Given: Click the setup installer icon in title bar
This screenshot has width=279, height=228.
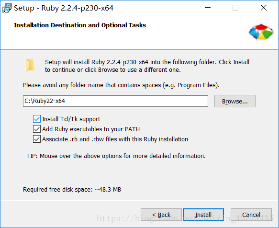Looking at the screenshot, I should 7,8.
